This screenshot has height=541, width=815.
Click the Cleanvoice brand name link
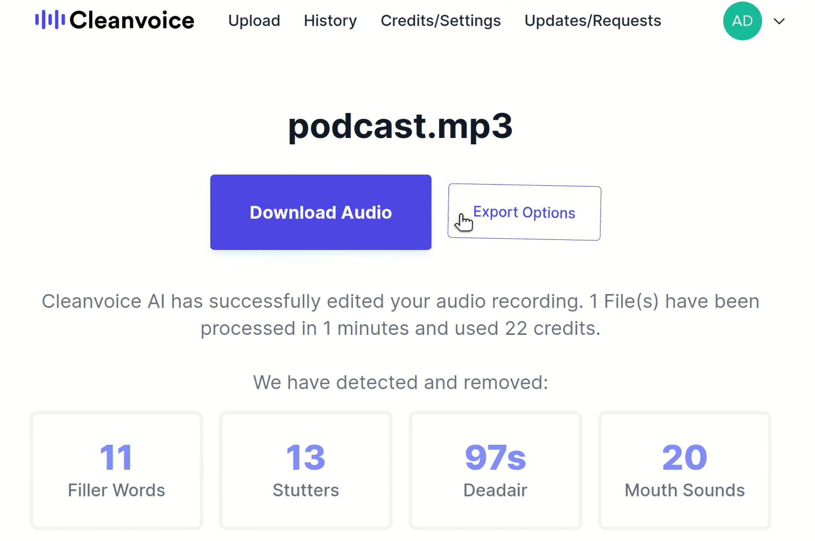tap(132, 20)
